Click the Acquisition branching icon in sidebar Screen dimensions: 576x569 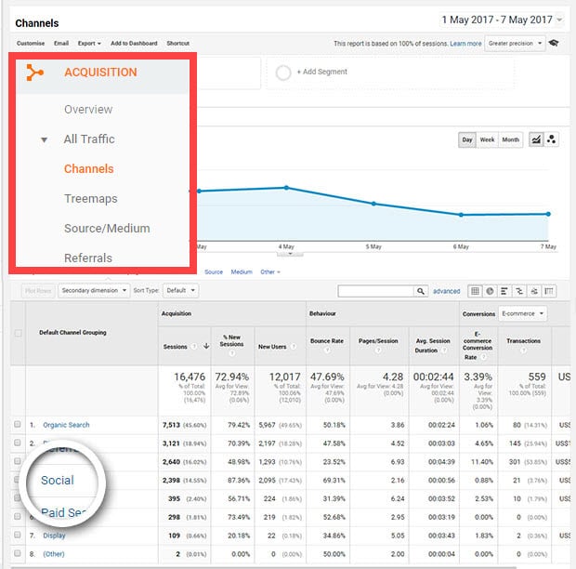point(34,73)
